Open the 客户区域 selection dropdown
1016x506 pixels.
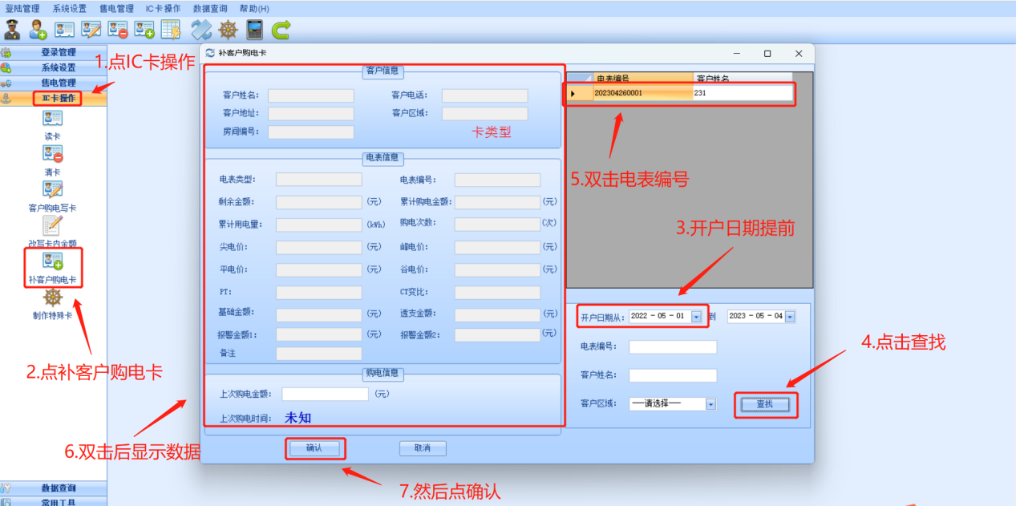[709, 405]
